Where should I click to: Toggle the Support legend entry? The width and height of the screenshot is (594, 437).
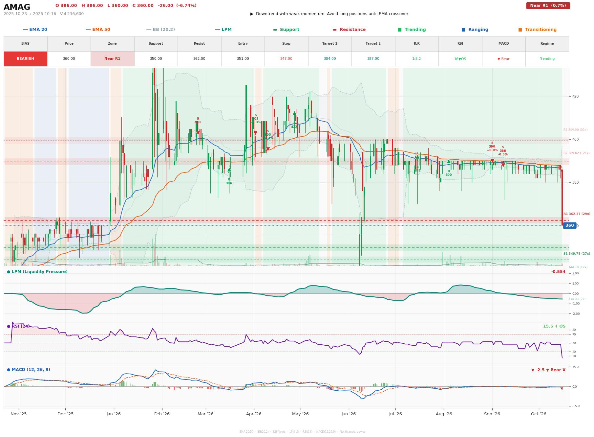pos(286,30)
